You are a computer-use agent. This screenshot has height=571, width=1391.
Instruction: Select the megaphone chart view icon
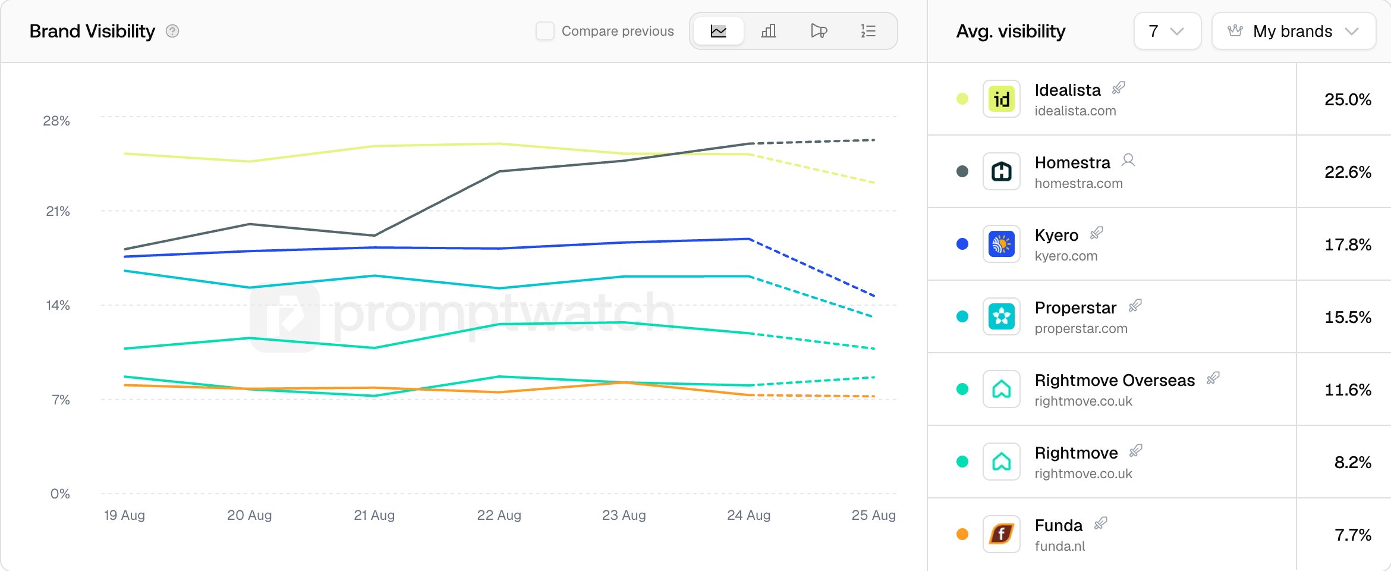pos(819,31)
